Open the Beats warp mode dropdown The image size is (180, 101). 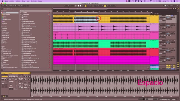[x=21, y=83]
